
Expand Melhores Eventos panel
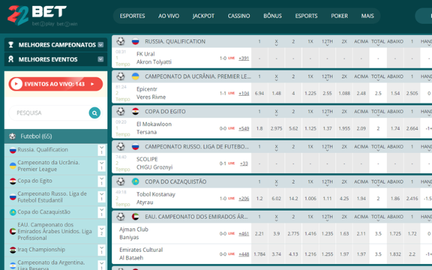[101, 59]
